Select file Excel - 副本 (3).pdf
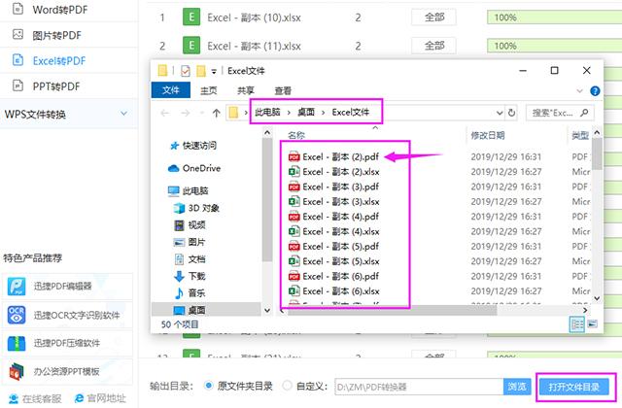 (333, 187)
